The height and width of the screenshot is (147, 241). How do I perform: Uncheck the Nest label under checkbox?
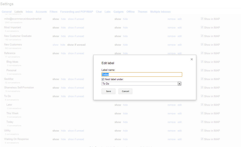click(103, 79)
